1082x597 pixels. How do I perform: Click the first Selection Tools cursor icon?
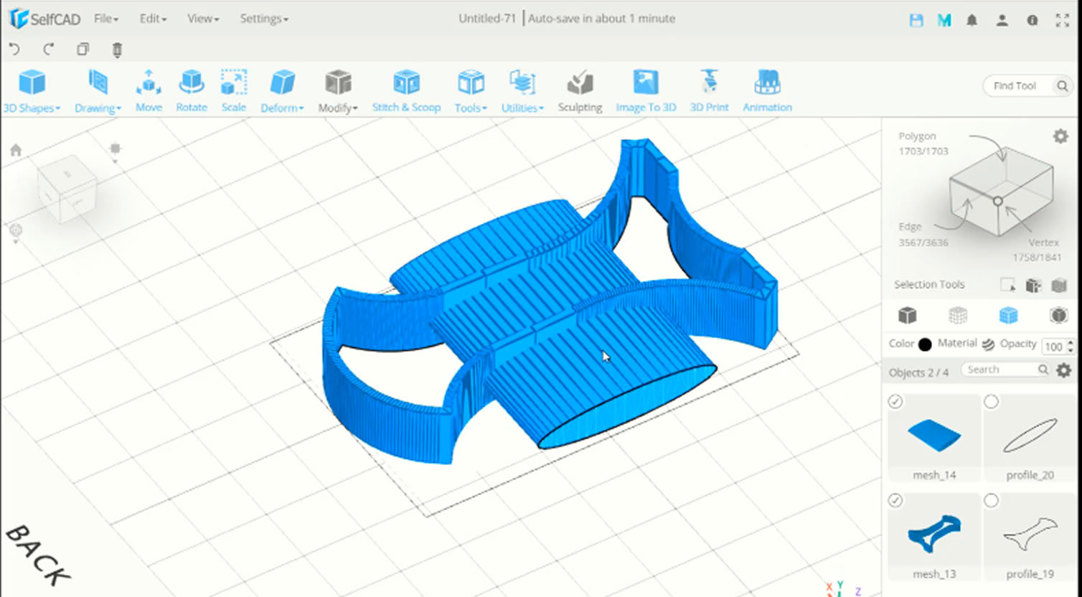tap(1007, 285)
